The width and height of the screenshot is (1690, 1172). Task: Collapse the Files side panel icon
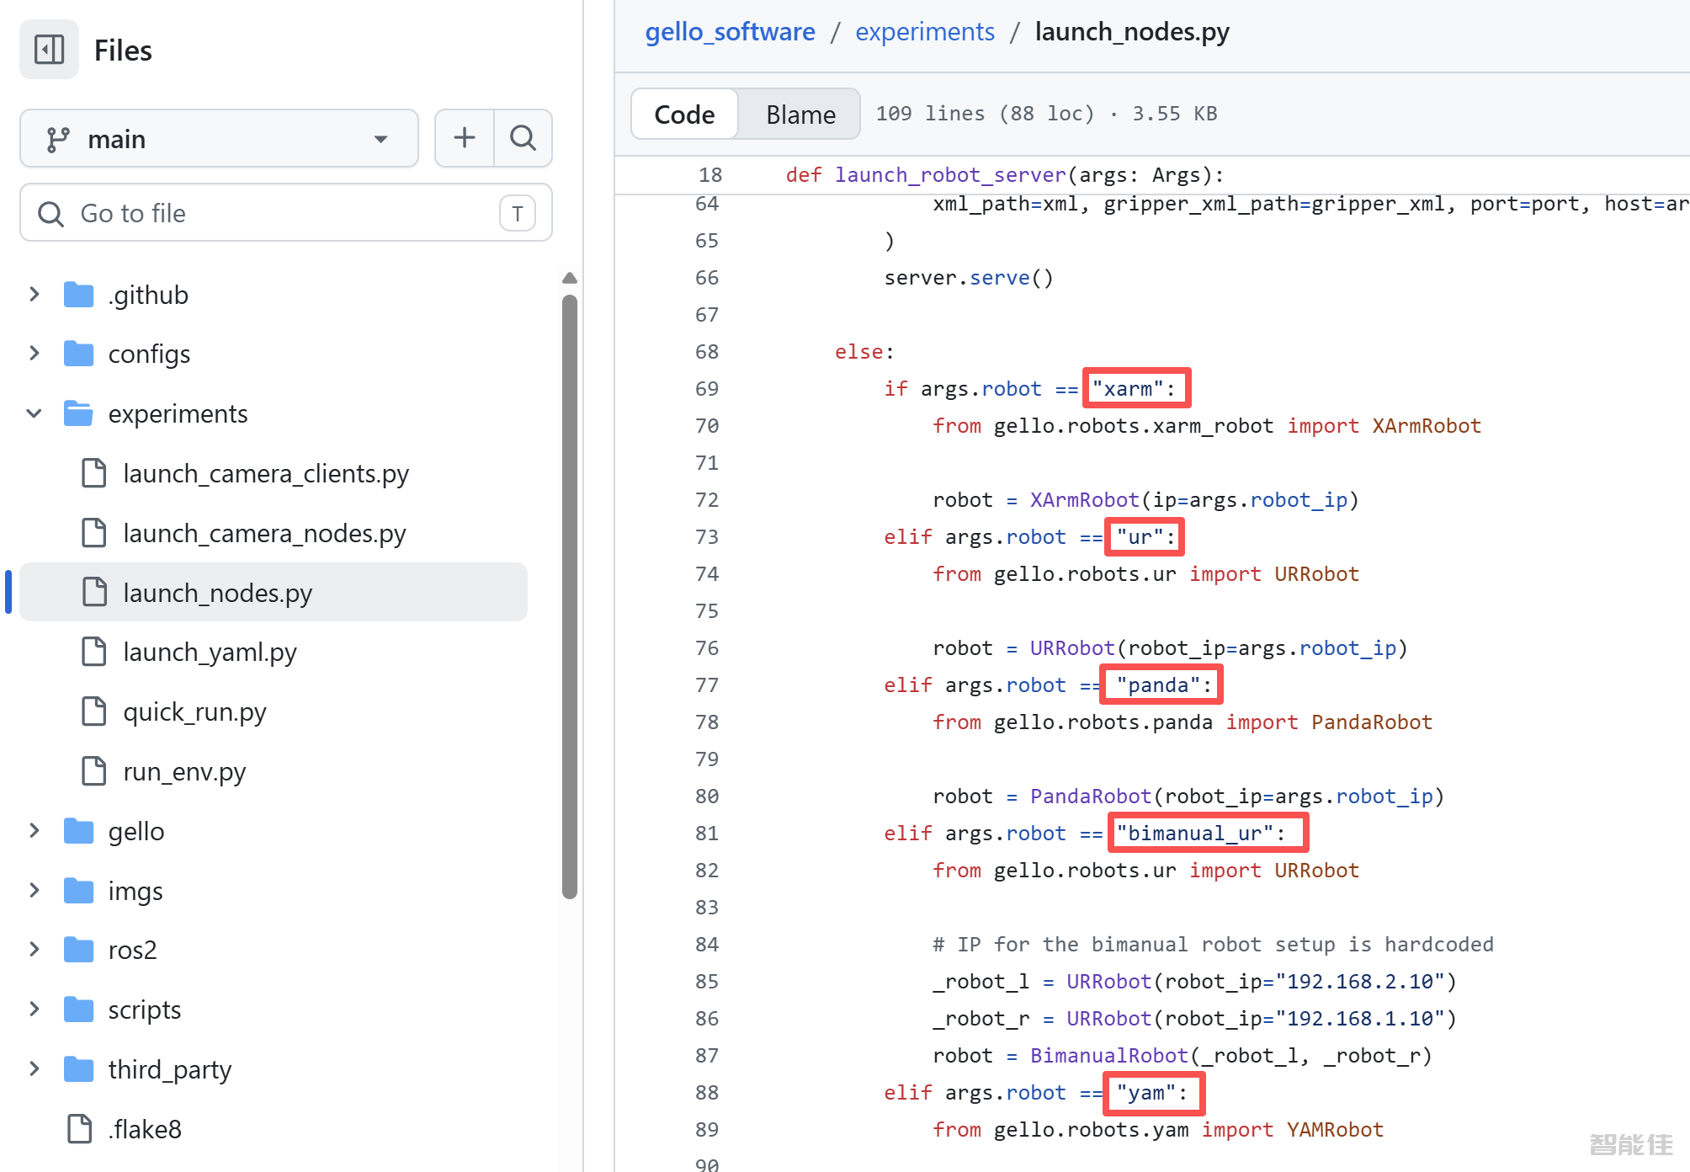point(49,50)
